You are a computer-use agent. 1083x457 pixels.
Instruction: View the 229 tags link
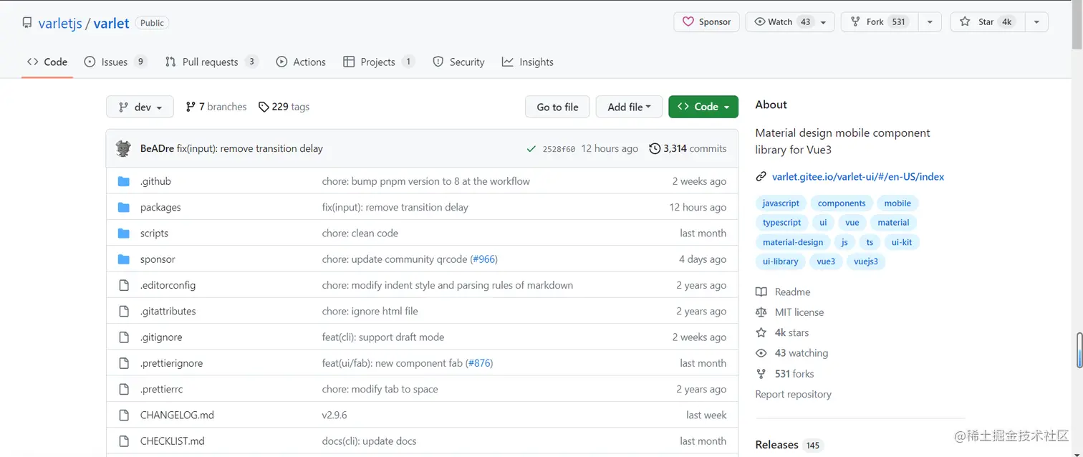[284, 107]
